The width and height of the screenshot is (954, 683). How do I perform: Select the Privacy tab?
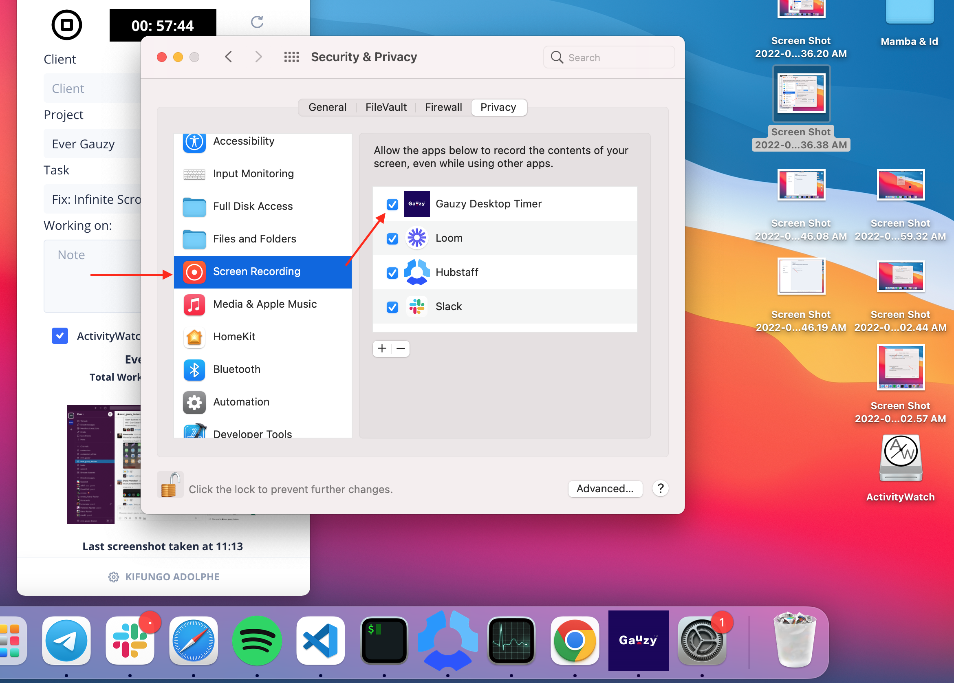tap(498, 107)
